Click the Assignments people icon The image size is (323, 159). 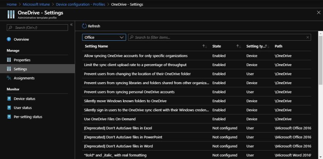9,78
